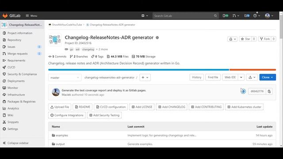Image resolution: width=283 pixels, height=159 pixels.
Task: Open the master branch selector
Action: coord(65,78)
